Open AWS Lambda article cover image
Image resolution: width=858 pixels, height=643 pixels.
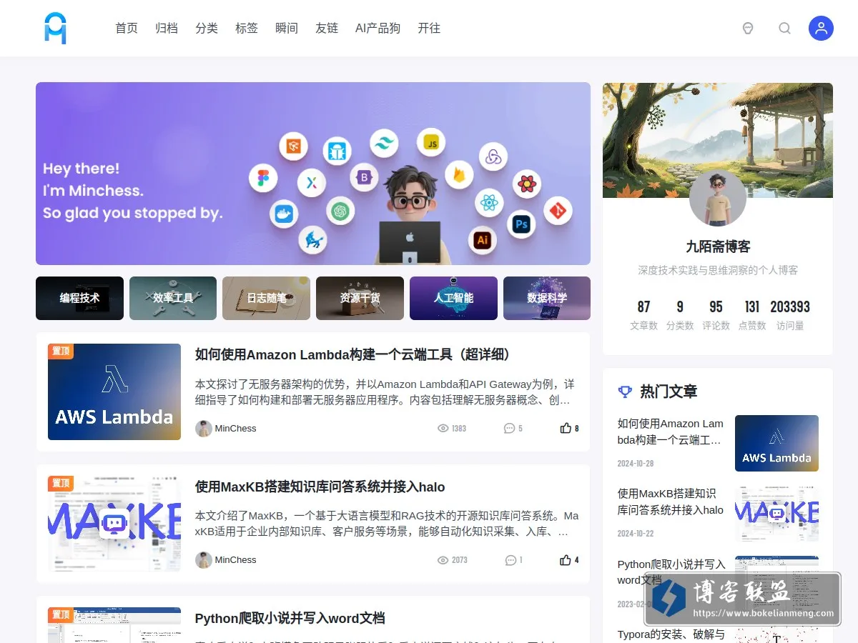point(114,392)
